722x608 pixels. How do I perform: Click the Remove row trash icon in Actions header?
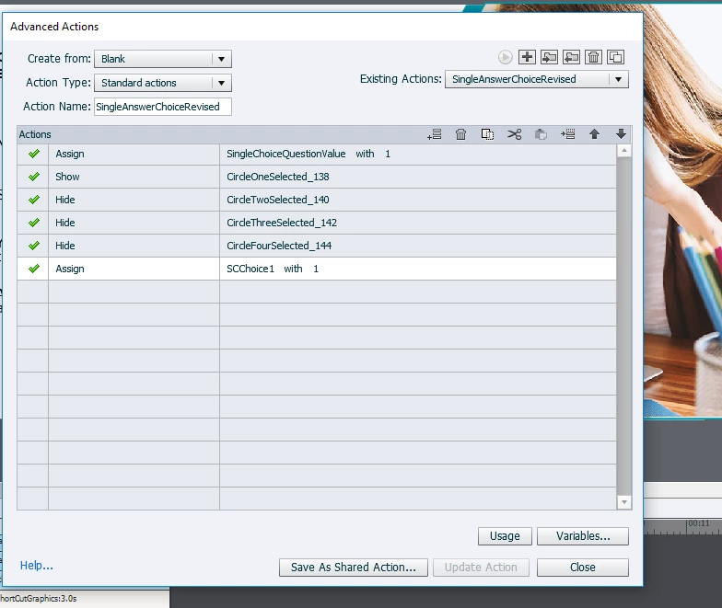(460, 134)
